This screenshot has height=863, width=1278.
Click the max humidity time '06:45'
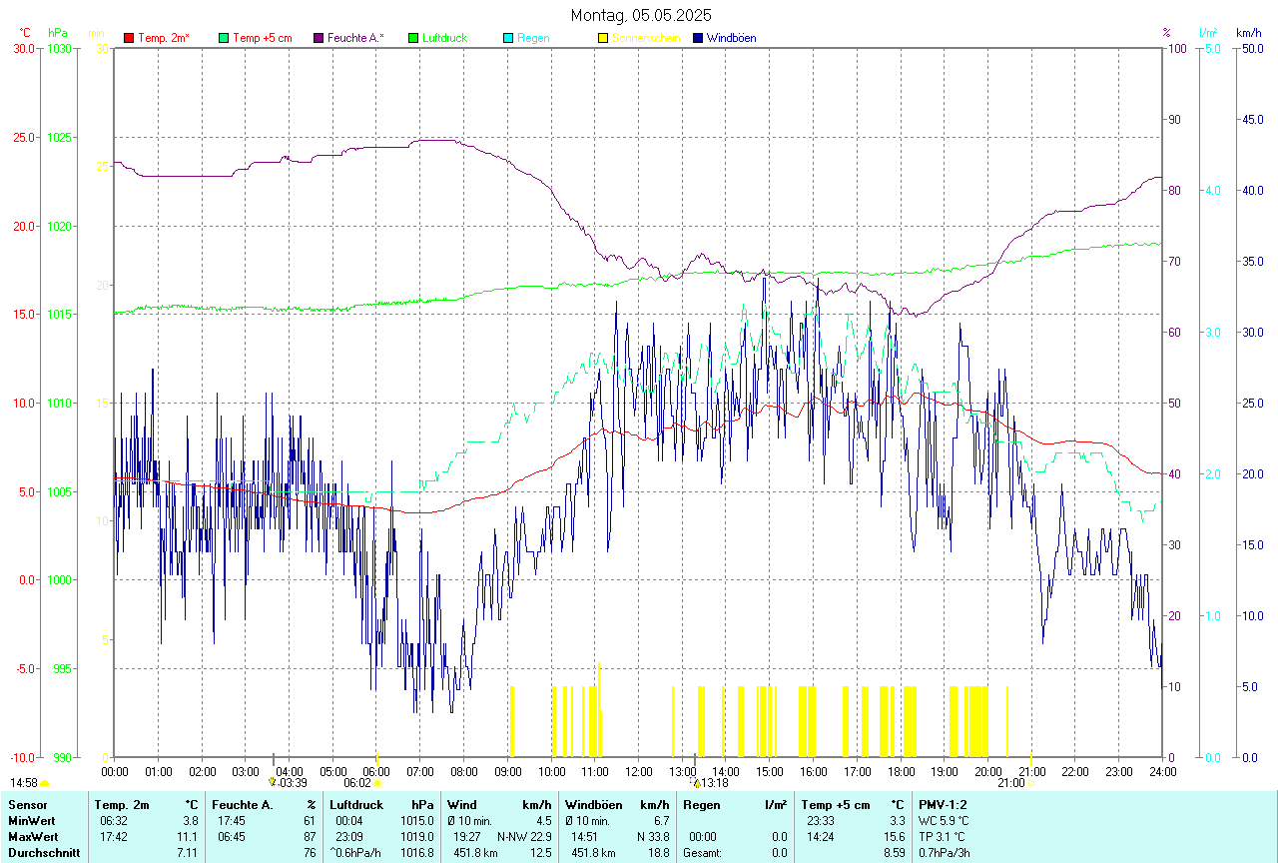[x=230, y=836]
